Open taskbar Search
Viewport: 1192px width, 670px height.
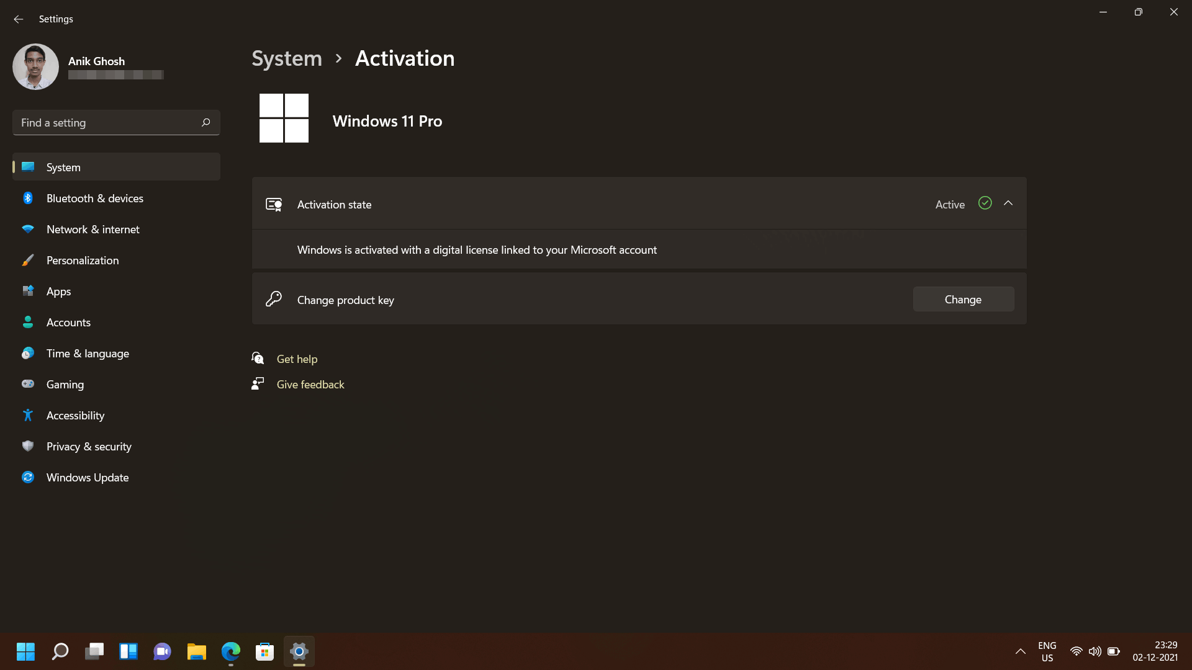click(x=60, y=651)
